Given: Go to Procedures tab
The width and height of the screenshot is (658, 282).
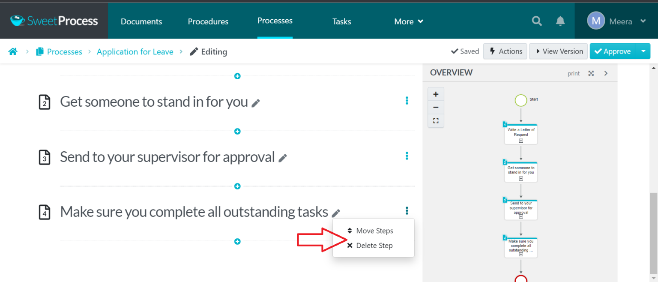Looking at the screenshot, I should tap(208, 21).
